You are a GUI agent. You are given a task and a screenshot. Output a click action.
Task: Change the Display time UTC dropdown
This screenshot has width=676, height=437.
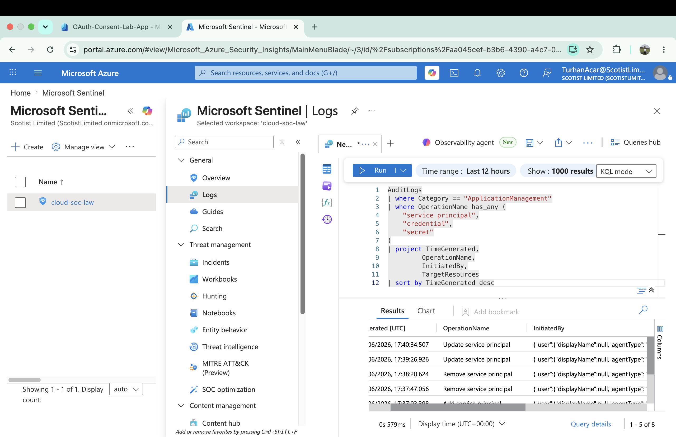(x=462, y=424)
